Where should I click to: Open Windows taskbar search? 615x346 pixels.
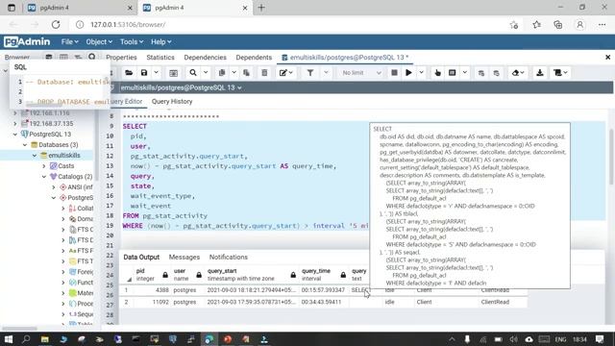click(26, 339)
